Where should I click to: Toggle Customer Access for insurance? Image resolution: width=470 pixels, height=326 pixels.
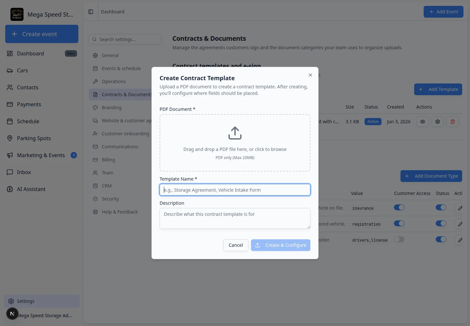click(x=399, y=207)
